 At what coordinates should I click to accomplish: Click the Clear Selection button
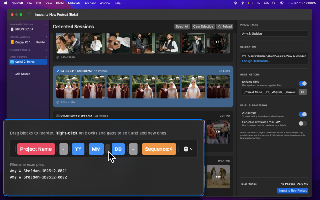pos(203,27)
